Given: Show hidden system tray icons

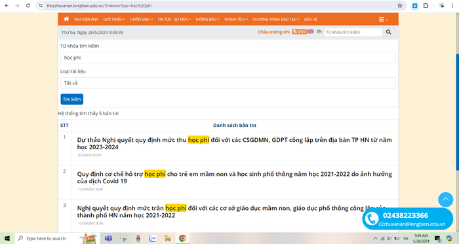Looking at the screenshot, I should pos(375,239).
